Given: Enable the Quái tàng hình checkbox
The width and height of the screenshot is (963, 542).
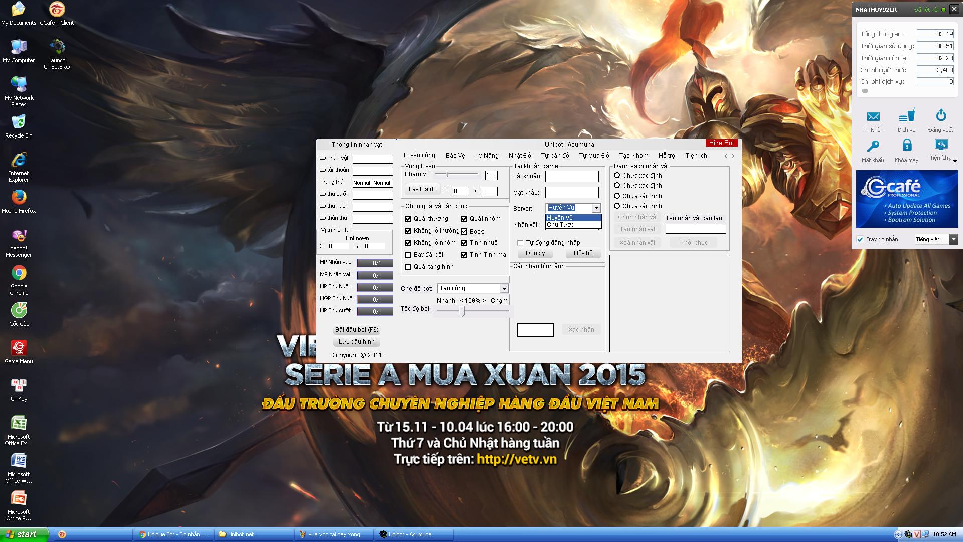Looking at the screenshot, I should point(408,267).
